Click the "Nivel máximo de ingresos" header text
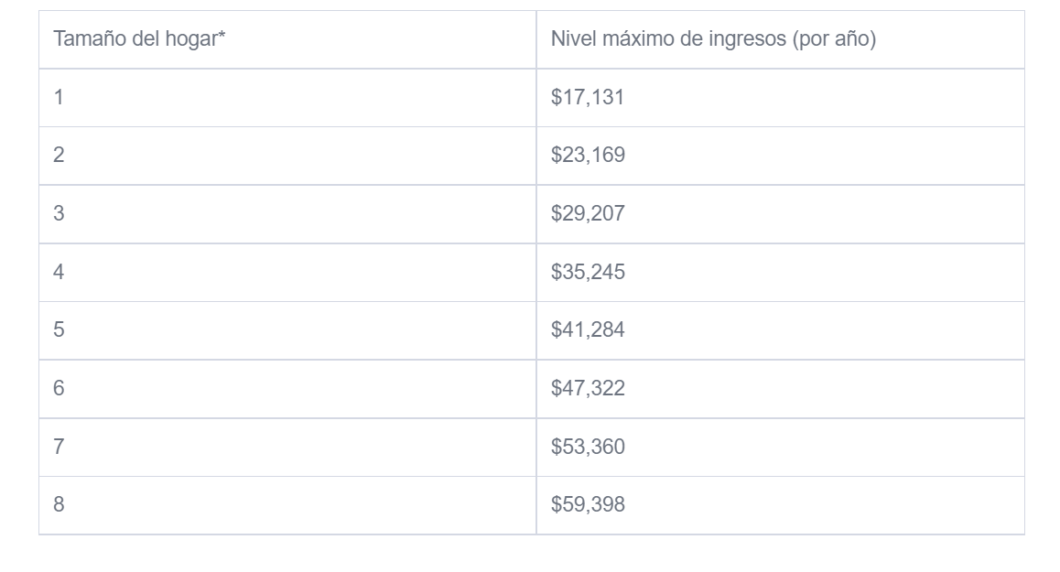The height and width of the screenshot is (572, 1060). pyautogui.click(x=668, y=39)
